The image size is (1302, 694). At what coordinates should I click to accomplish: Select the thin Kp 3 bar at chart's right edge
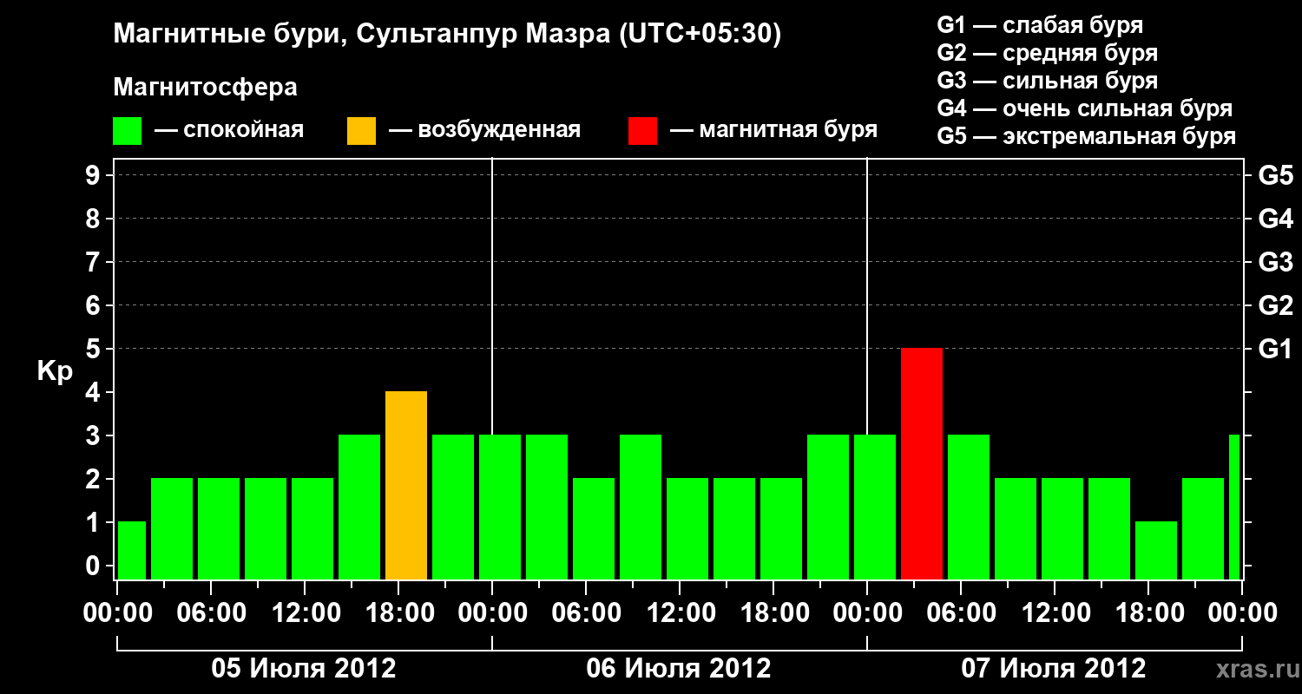tap(1234, 507)
